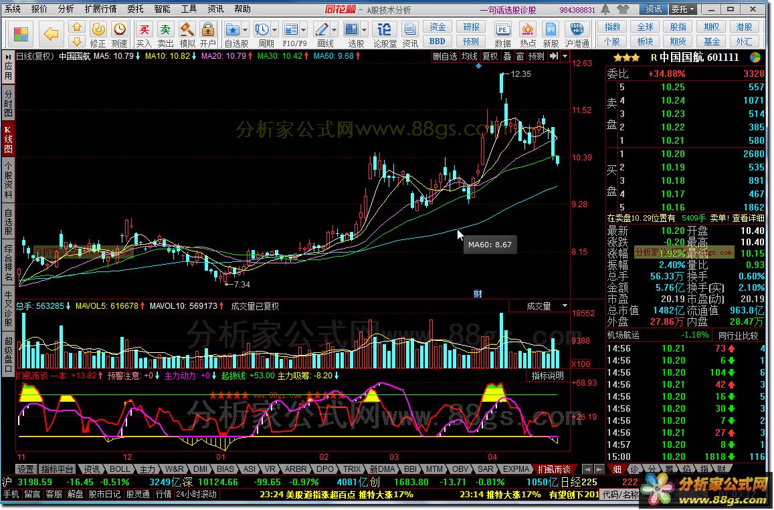The width and height of the screenshot is (774, 510).
Task: Open the chart header dropdown arrow
Action: pos(565,56)
